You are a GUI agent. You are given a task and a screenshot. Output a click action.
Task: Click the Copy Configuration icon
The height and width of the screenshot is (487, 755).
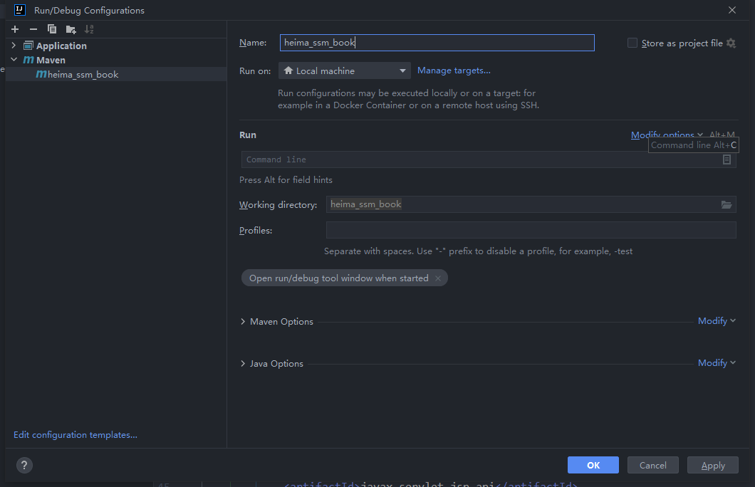52,29
